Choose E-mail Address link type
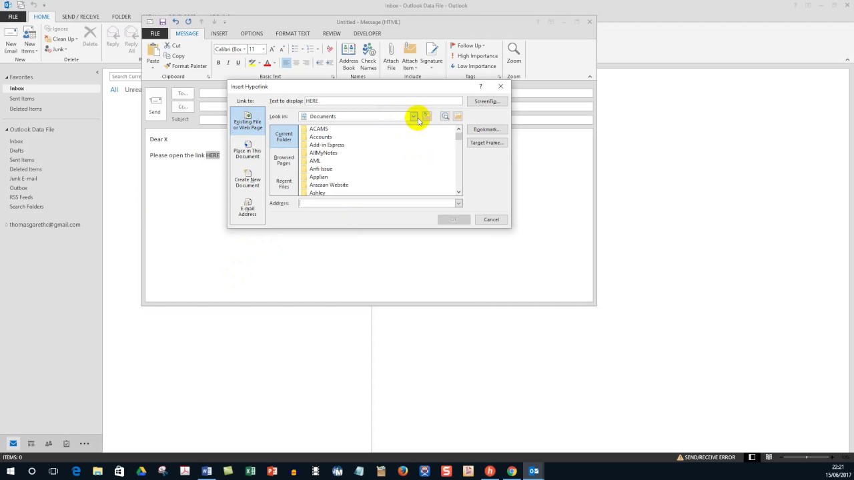The image size is (854, 480). click(x=247, y=207)
